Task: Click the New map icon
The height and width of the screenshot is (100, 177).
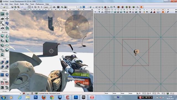Action: (1, 7)
